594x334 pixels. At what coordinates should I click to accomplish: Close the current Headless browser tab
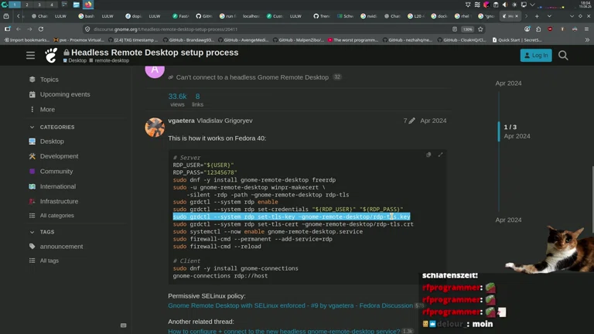pos(517,16)
